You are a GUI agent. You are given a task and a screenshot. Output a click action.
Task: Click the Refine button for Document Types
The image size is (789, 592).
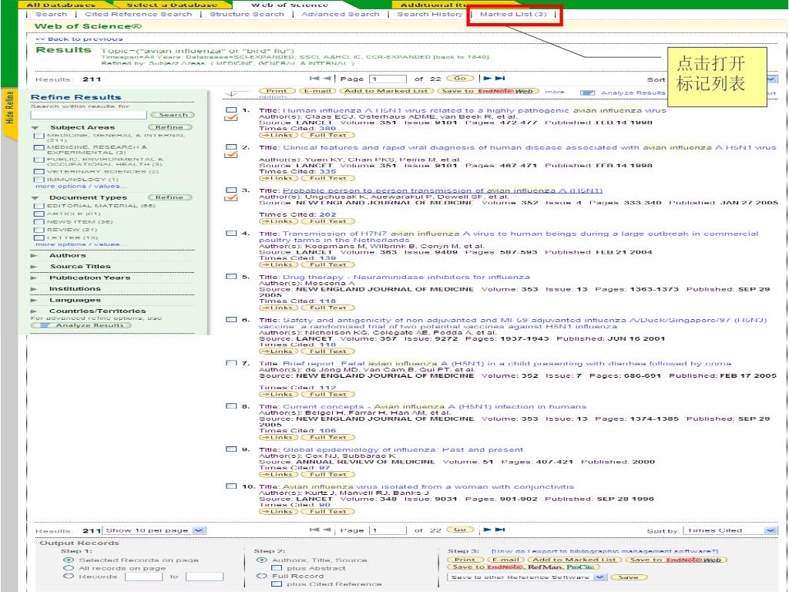pyautogui.click(x=170, y=197)
